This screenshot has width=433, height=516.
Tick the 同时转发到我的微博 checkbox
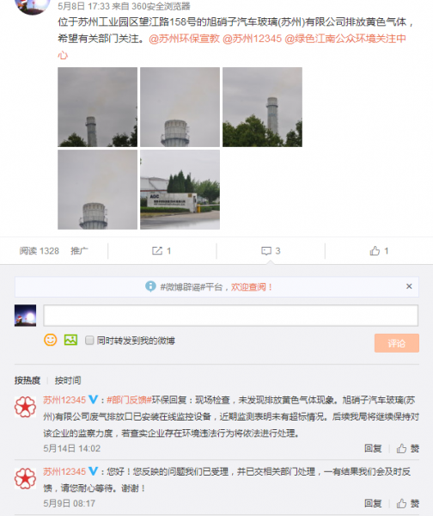(x=89, y=340)
